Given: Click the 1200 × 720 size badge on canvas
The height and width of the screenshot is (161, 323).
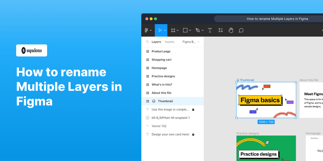Looking at the screenshot, I should click(x=266, y=122).
